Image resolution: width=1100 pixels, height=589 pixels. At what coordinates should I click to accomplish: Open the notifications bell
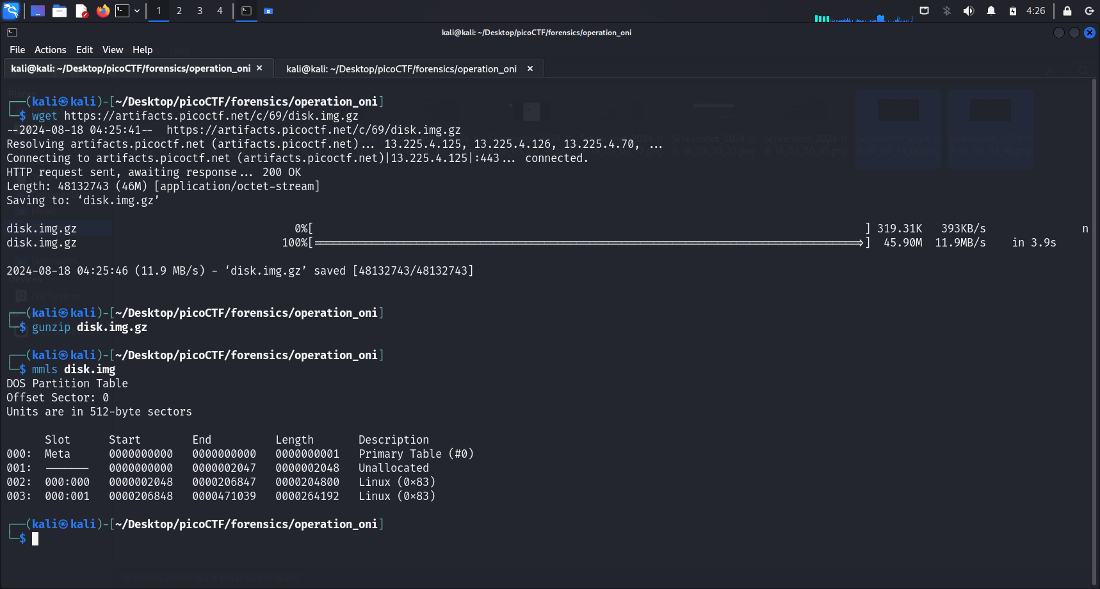[x=991, y=11]
